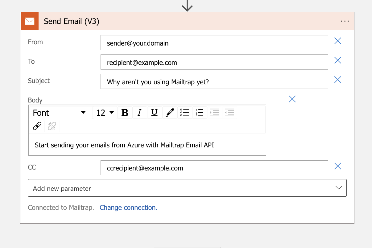Remove the To parameter with its X
This screenshot has height=248, width=372.
coord(338,60)
